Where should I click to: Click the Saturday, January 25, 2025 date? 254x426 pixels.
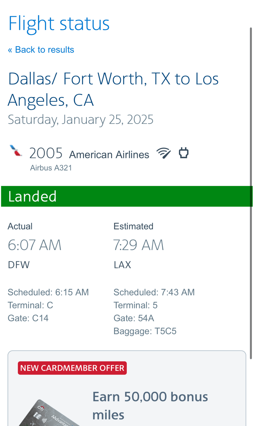(x=81, y=120)
